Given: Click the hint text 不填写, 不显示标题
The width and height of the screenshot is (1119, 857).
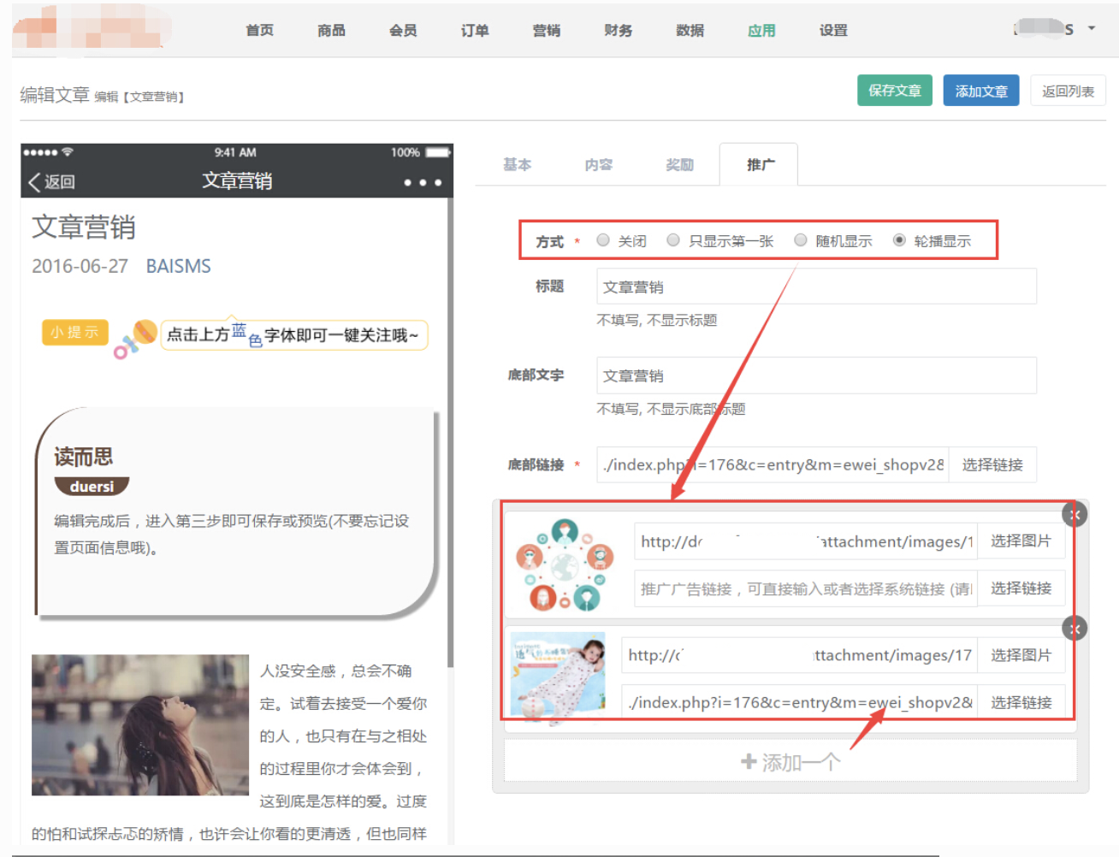Looking at the screenshot, I should [657, 320].
